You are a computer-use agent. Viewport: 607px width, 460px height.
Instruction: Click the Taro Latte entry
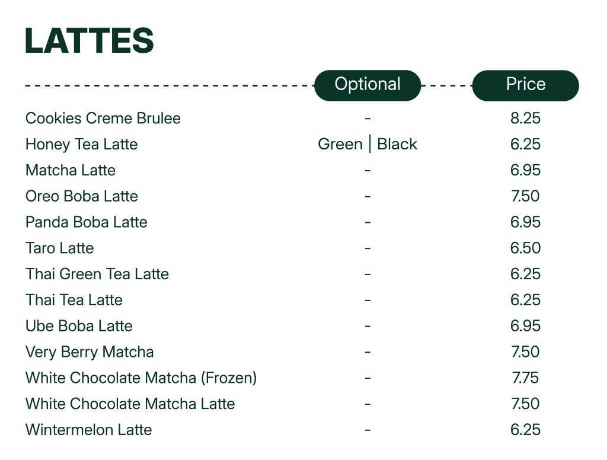60,248
